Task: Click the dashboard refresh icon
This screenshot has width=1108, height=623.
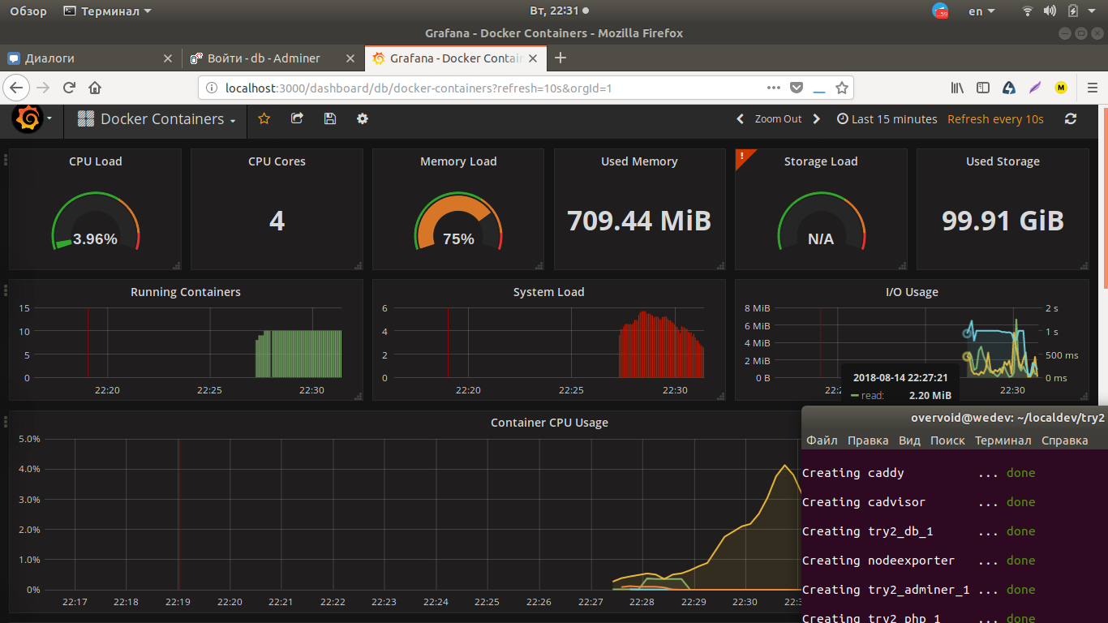Action: coord(1071,118)
